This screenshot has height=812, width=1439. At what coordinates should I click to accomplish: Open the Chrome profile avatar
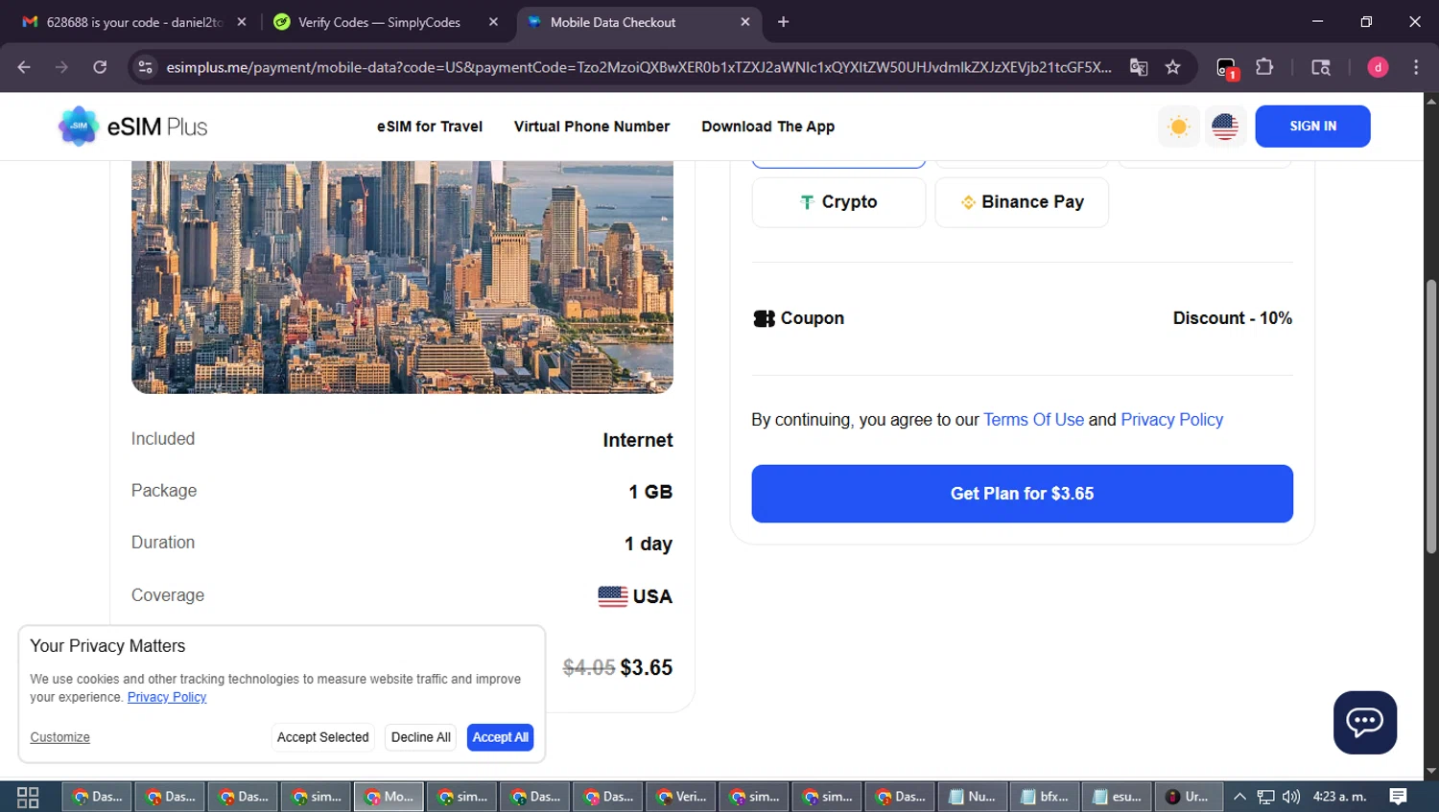point(1378,67)
